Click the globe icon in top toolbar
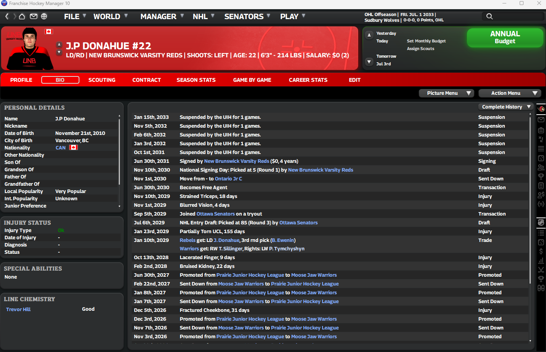This screenshot has height=352, width=546. point(44,16)
